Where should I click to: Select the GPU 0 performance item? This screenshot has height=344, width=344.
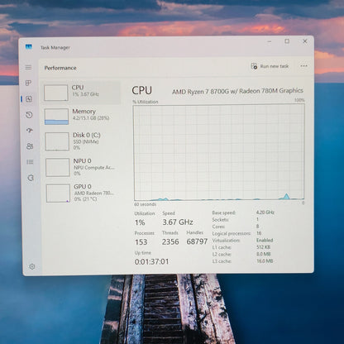coord(84,193)
